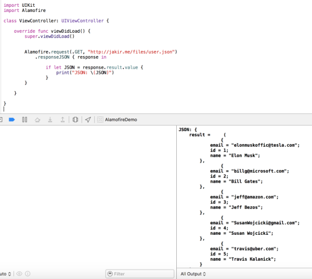Open Simulate Location icon
Viewport: 312px width, 279px height.
pos(88,120)
